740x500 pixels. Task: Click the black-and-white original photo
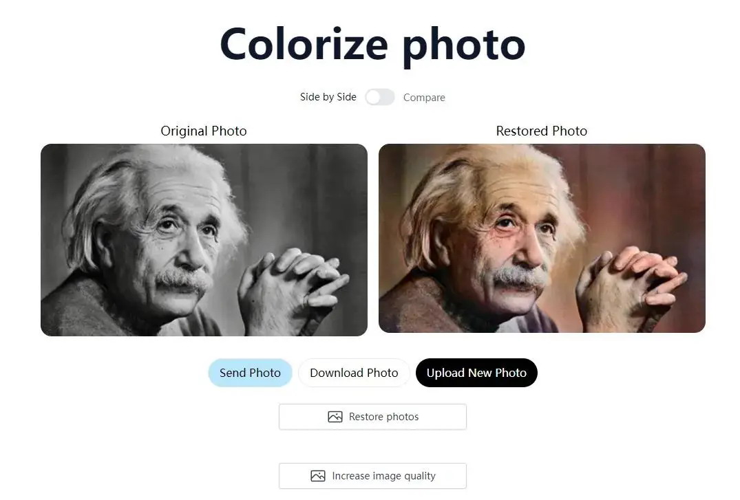tap(204, 240)
